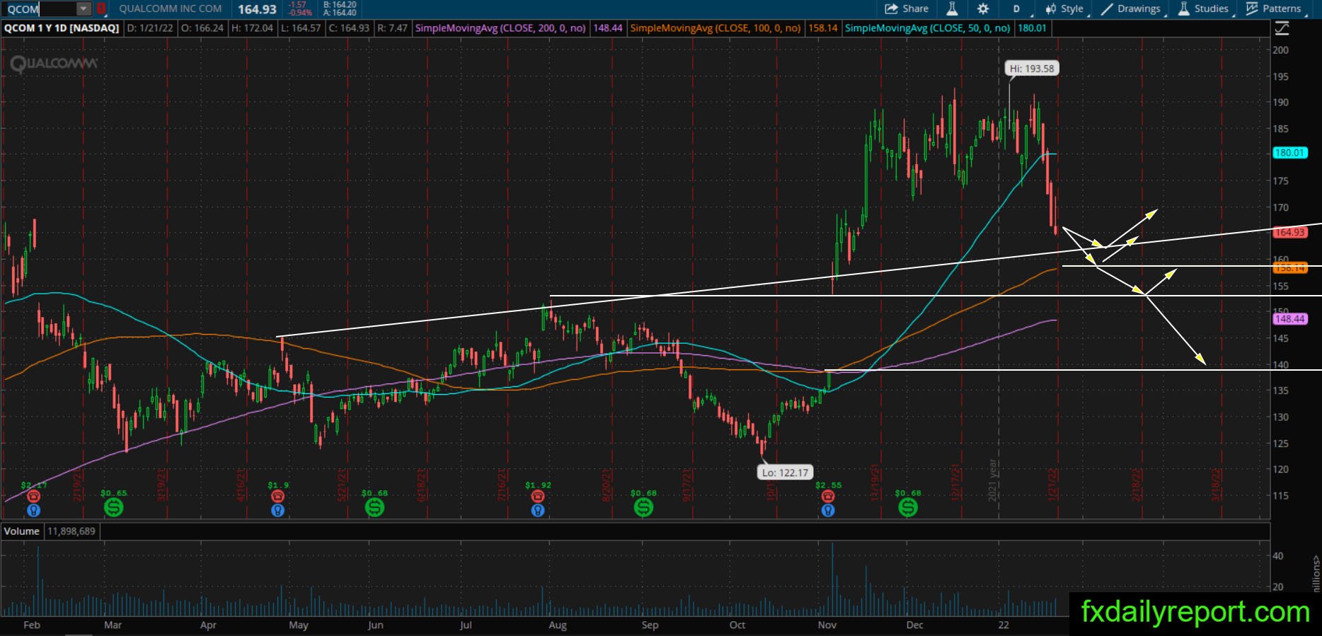1322x636 pixels.
Task: Click the 'Lo: 122.17' low label
Action: coord(786,473)
